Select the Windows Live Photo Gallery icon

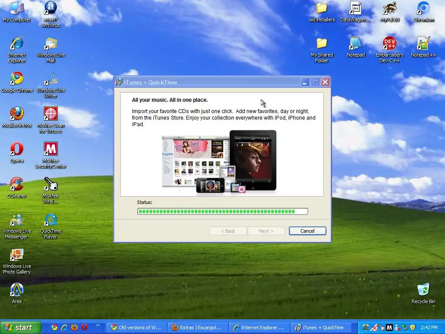[17, 261]
